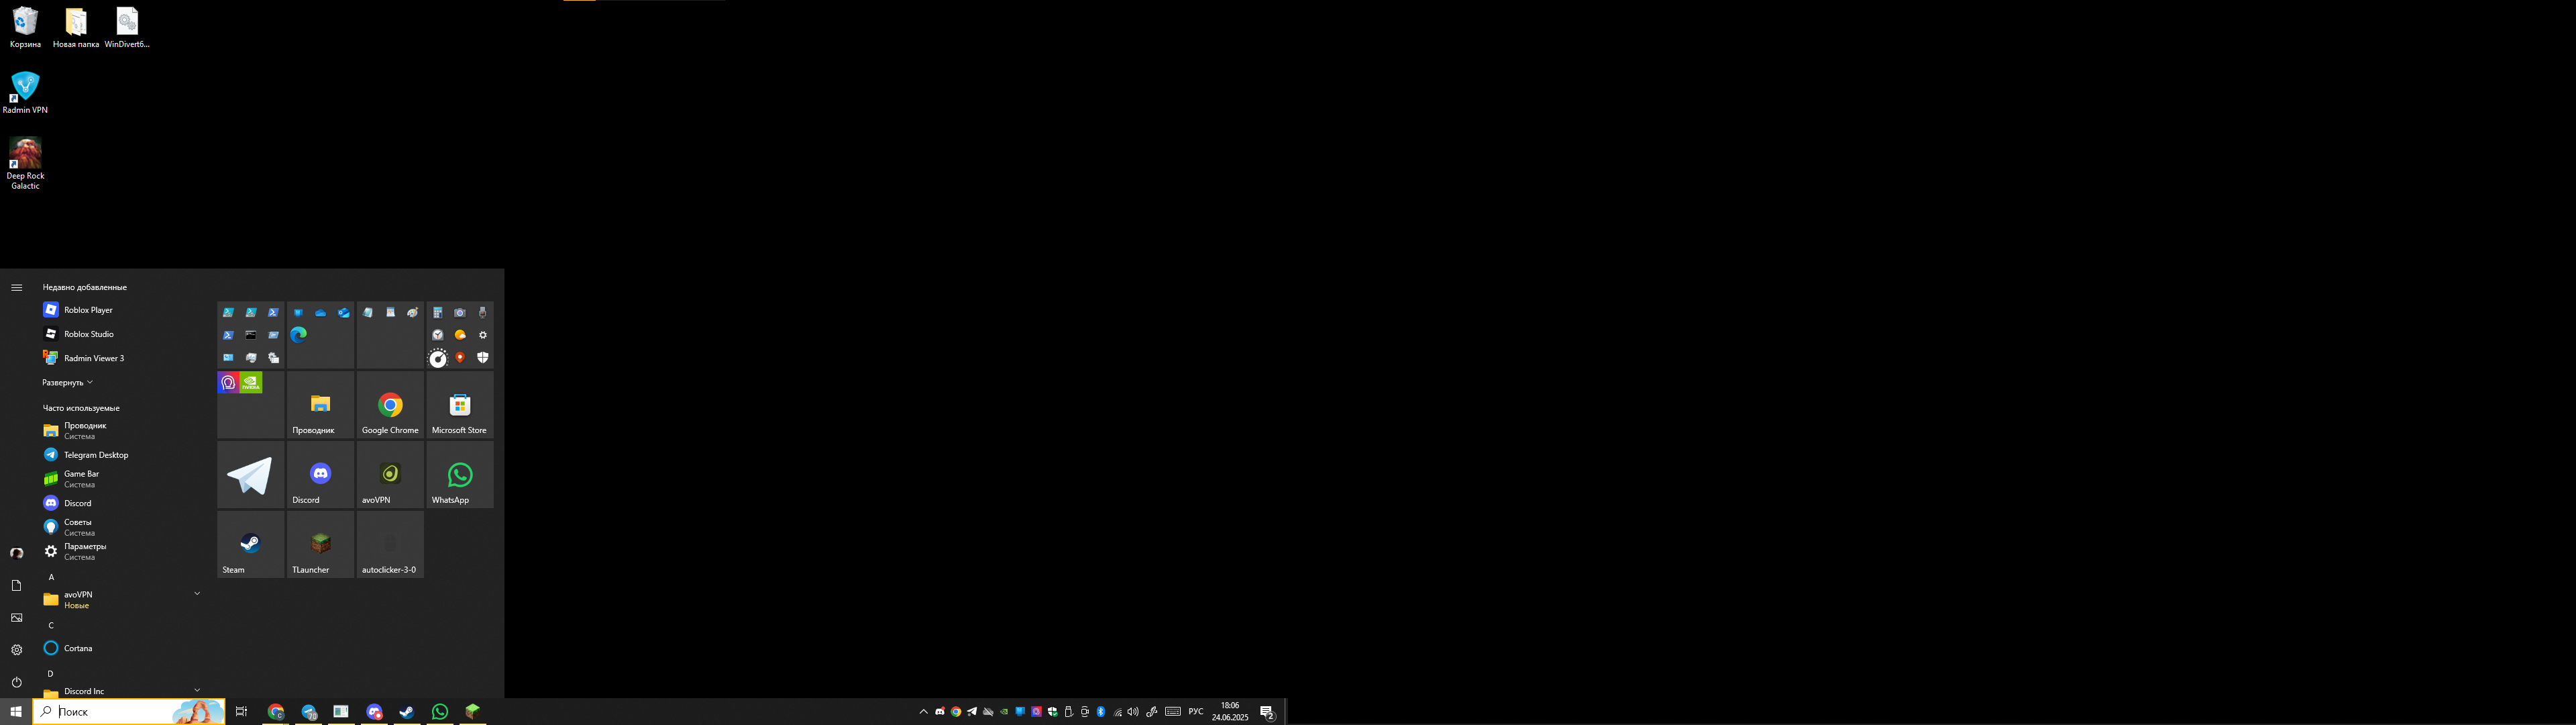Open Documents shortcut in Start sidebar
The width and height of the screenshot is (2576, 725).
[16, 586]
